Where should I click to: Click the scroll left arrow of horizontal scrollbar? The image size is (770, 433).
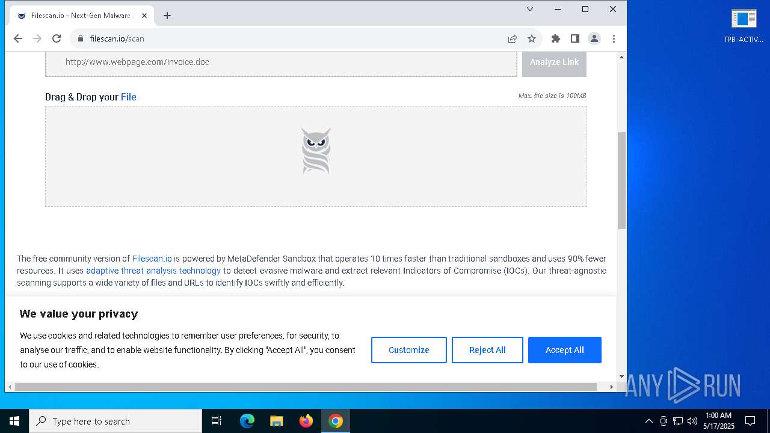(x=10, y=387)
